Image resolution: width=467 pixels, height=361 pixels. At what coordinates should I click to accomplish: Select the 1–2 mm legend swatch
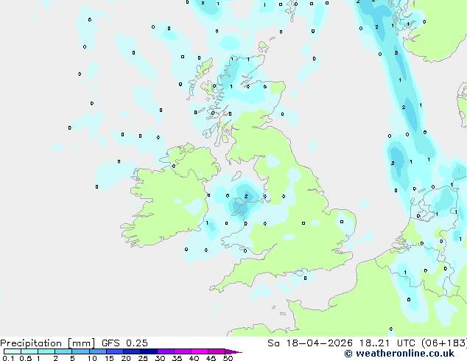[46, 351]
